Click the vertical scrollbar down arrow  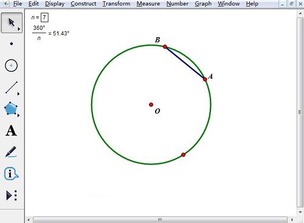[x=300, y=213]
